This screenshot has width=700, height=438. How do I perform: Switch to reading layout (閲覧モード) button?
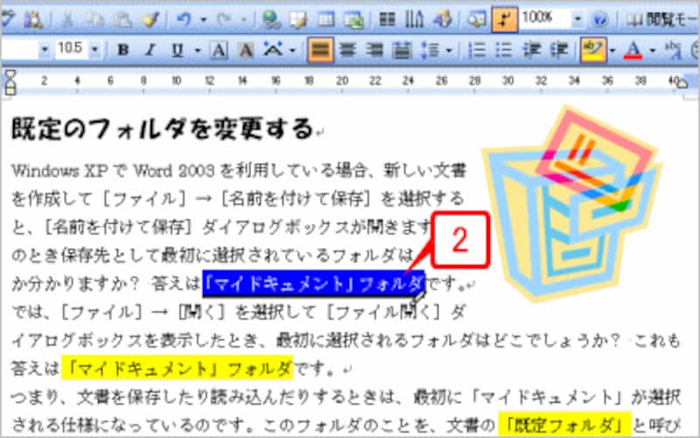click(661, 19)
